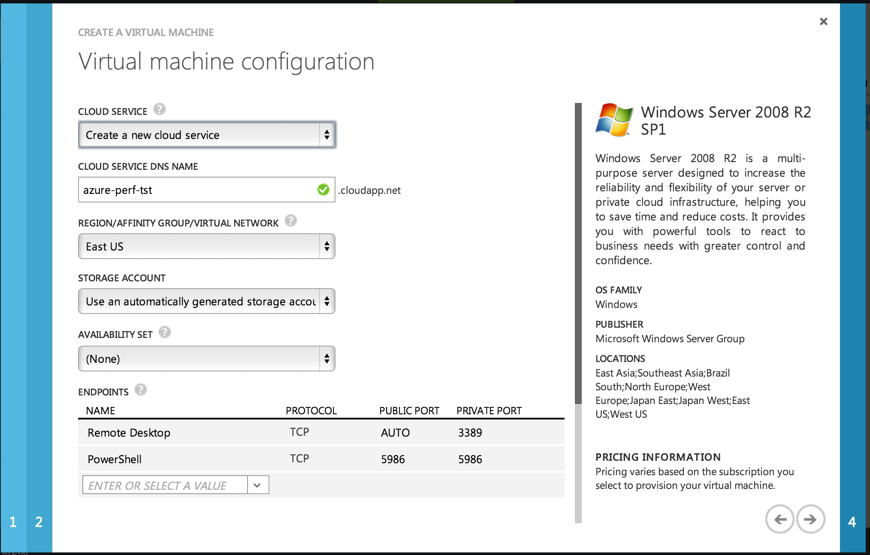Jump to wizard step 4

coord(852,522)
